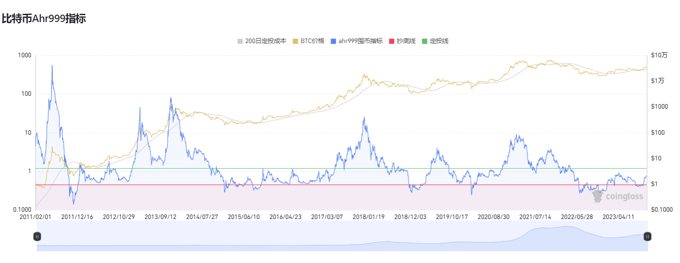The image size is (680, 263).
Task: Click the 2011/02/01 date label
Action: tap(36, 217)
